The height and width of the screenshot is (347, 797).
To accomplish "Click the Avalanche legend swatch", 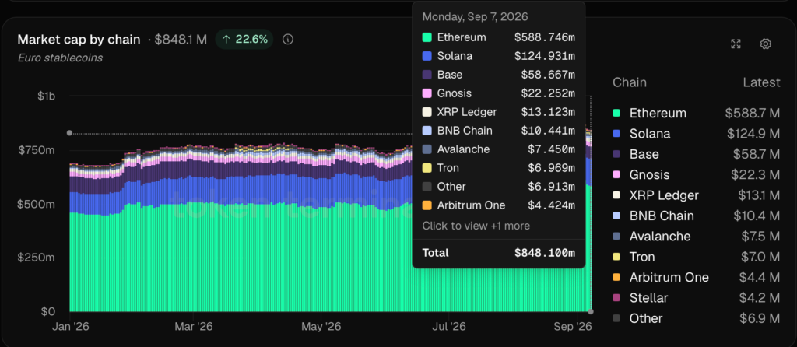I will point(616,237).
